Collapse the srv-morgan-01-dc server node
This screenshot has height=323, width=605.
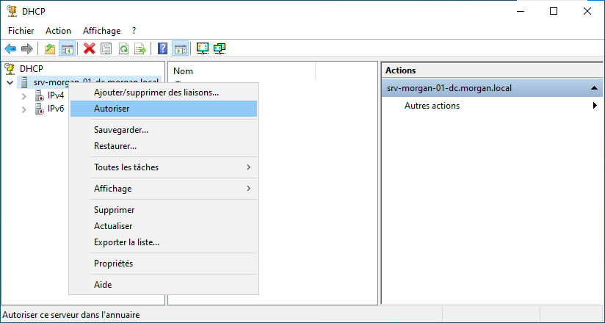click(x=10, y=82)
